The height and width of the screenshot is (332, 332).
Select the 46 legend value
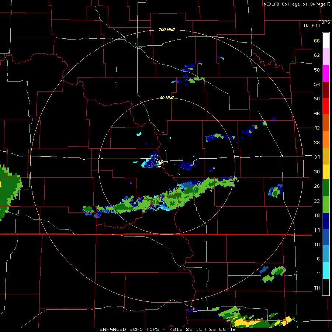317,114
